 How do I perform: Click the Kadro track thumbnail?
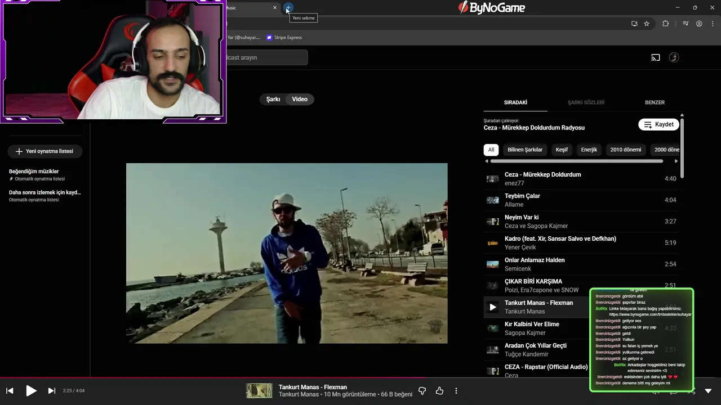[493, 243]
